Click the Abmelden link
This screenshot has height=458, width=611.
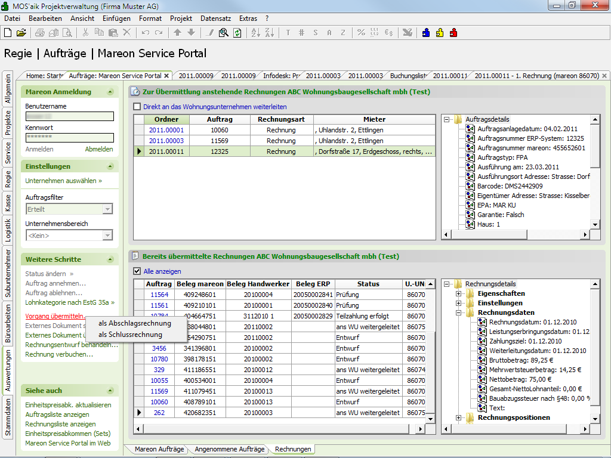(99, 149)
